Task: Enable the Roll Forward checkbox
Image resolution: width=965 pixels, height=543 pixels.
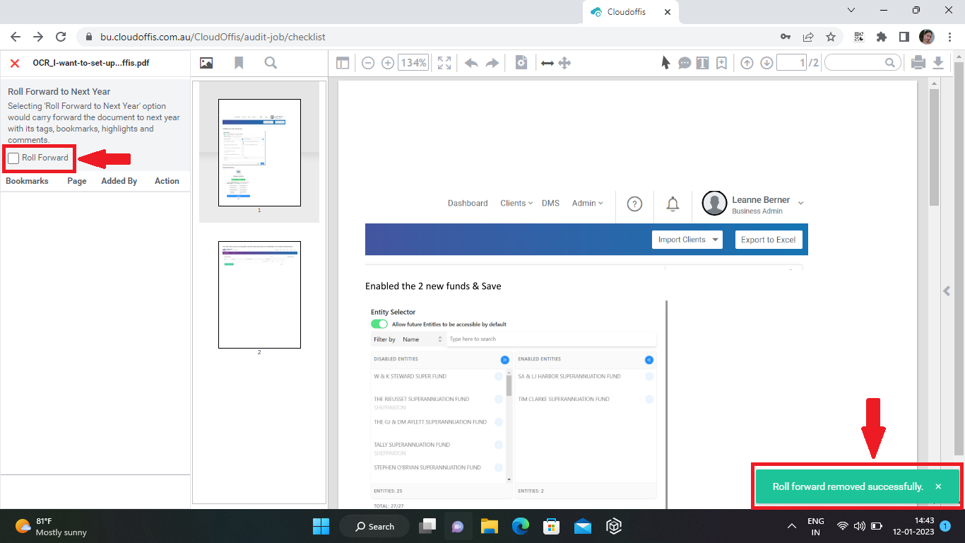Action: [x=13, y=158]
